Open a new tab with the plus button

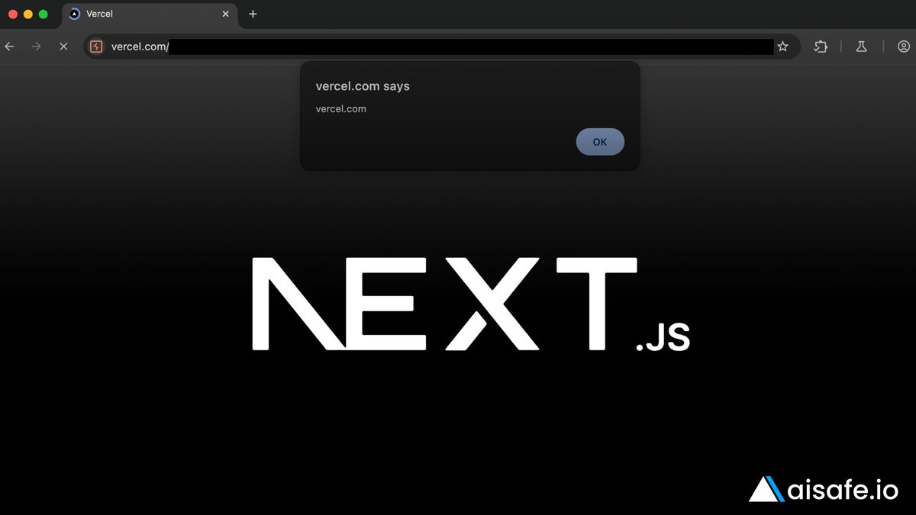click(x=253, y=14)
